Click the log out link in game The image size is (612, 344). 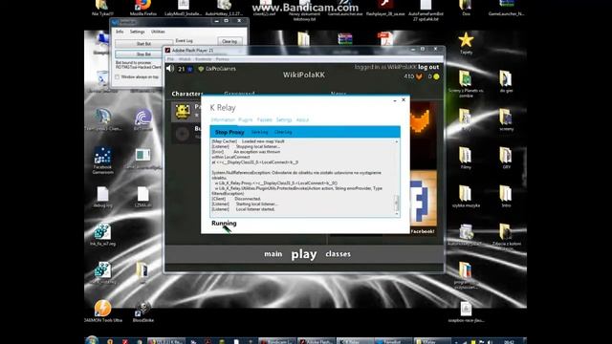pyautogui.click(x=428, y=67)
